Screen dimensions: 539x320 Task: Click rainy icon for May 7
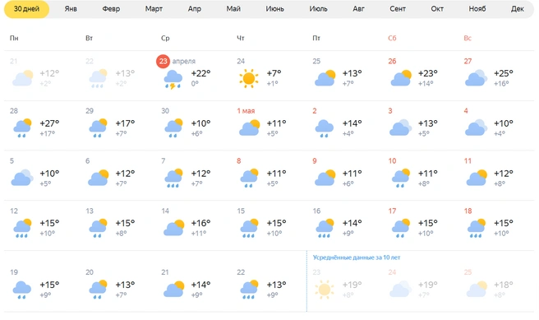pos(173,178)
